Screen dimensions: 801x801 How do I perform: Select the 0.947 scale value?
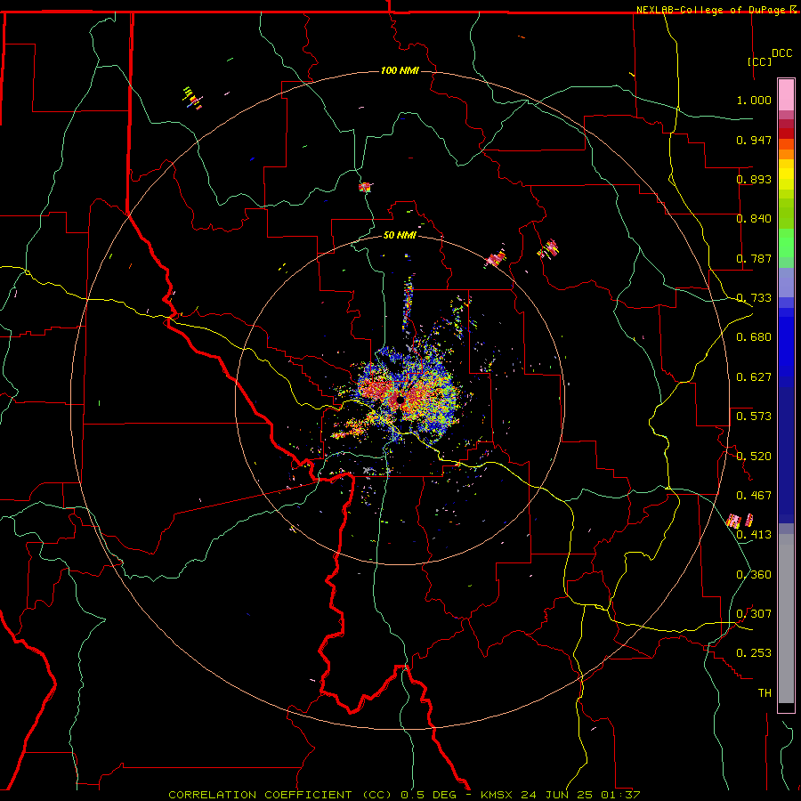(x=754, y=140)
